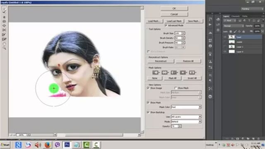Filter layers by adjustment type icon
Image resolution: width=265 pixels, height=149 pixels.
click(x=245, y=21)
